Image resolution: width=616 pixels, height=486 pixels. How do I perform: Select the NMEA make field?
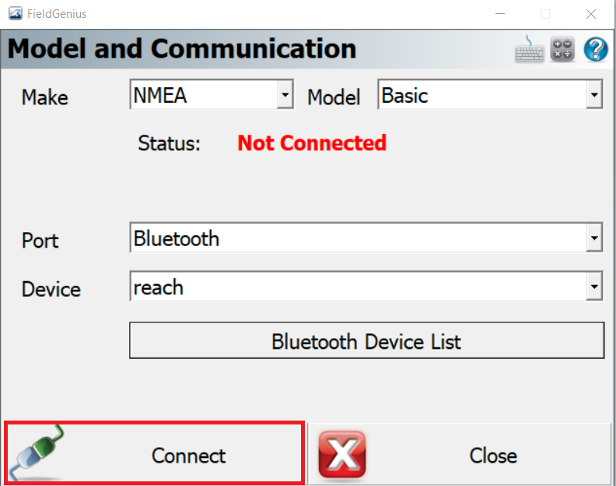(x=212, y=94)
